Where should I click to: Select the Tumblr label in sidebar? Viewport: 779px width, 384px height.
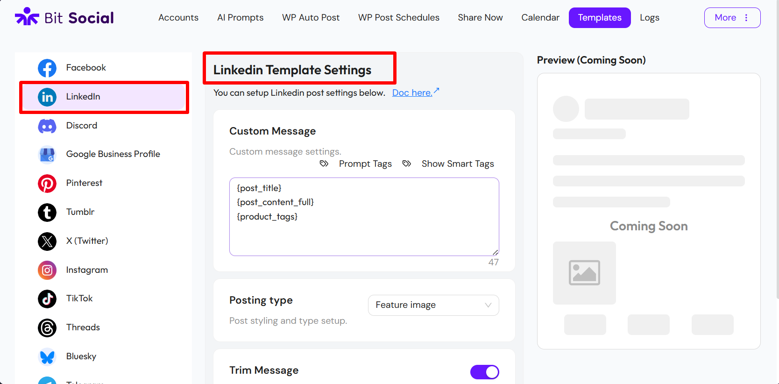[80, 212]
